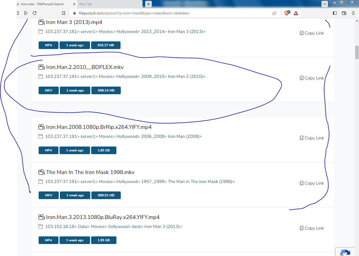This screenshot has width=359, height=256.
Task: Select the iron man - FilePursuit Search tab
Action: tap(42, 4)
